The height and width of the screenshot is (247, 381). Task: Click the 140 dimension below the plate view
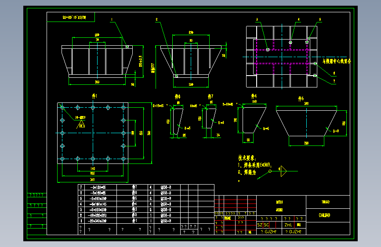[93, 168]
